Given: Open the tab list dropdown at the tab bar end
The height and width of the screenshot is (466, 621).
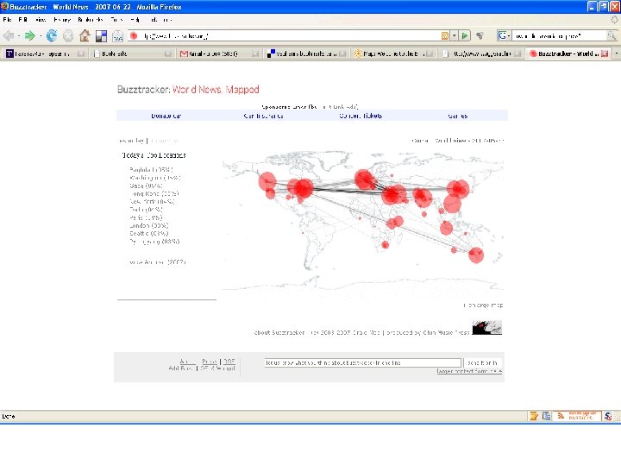Looking at the screenshot, I should [616, 54].
